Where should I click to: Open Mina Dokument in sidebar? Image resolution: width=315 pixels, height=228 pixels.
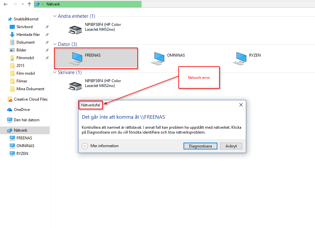tap(30, 89)
